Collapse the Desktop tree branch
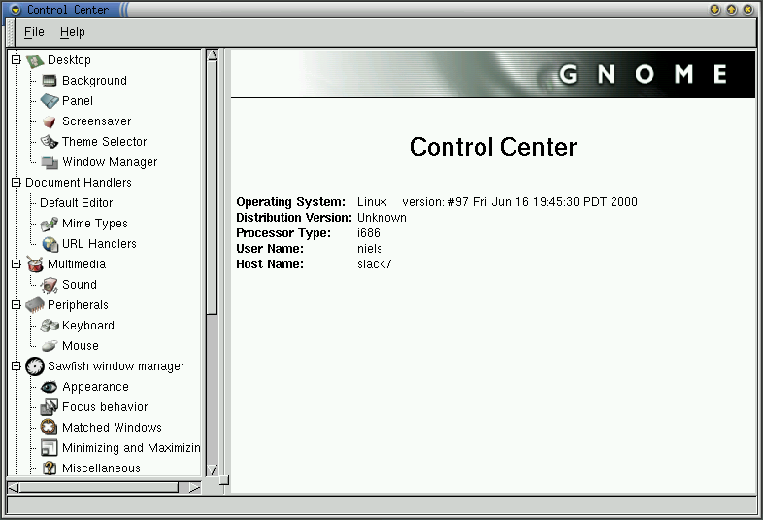This screenshot has width=763, height=520. pos(16,60)
